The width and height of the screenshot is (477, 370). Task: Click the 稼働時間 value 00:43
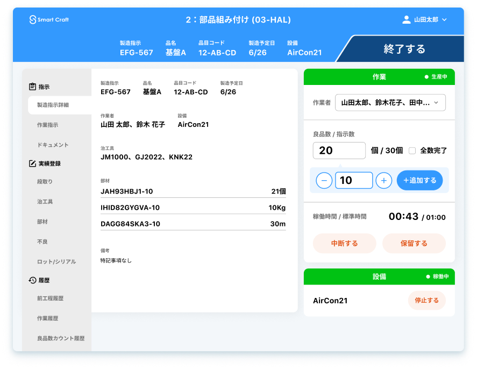click(x=403, y=216)
